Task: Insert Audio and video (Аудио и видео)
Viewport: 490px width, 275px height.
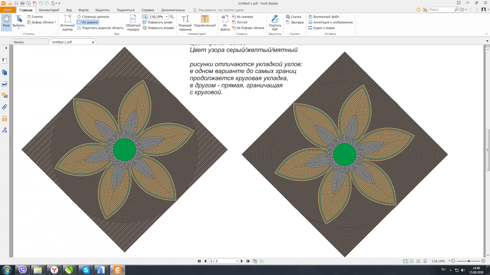Action: [x=321, y=28]
